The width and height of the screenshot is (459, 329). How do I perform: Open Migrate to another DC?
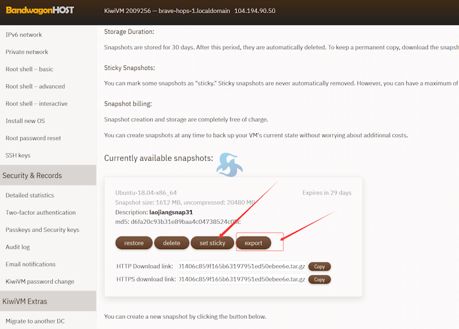(x=35, y=321)
